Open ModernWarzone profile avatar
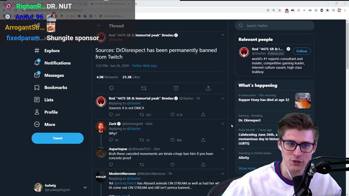This screenshot has width=349, height=196. coord(101,177)
